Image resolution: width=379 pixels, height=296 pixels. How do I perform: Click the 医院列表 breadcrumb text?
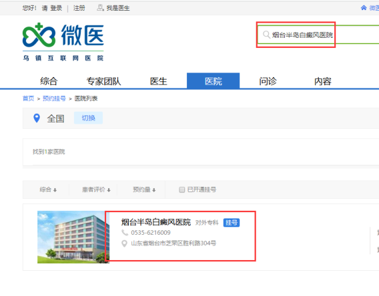[x=86, y=98]
